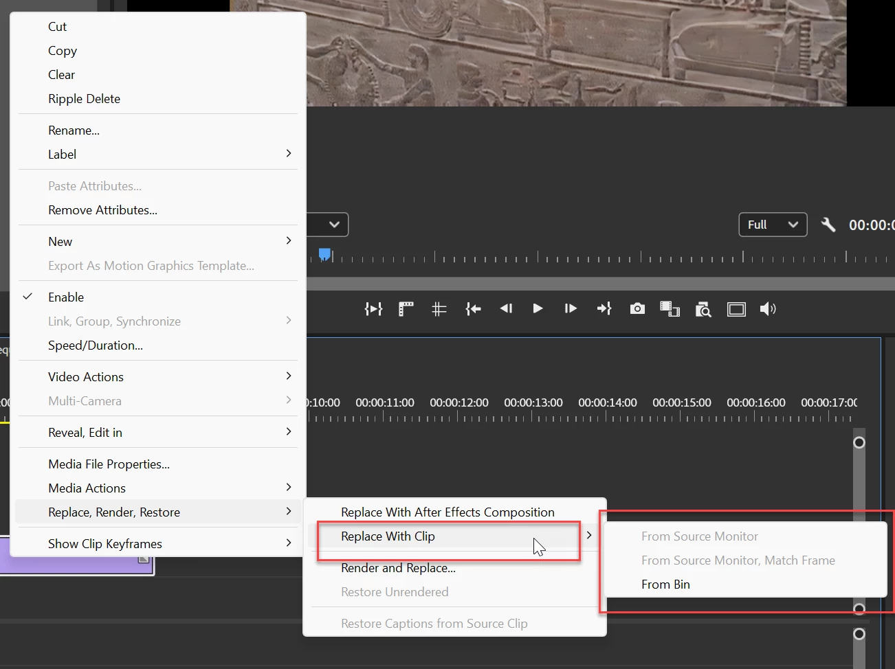This screenshot has width=895, height=669.
Task: Play the program monitor video
Action: click(x=538, y=308)
